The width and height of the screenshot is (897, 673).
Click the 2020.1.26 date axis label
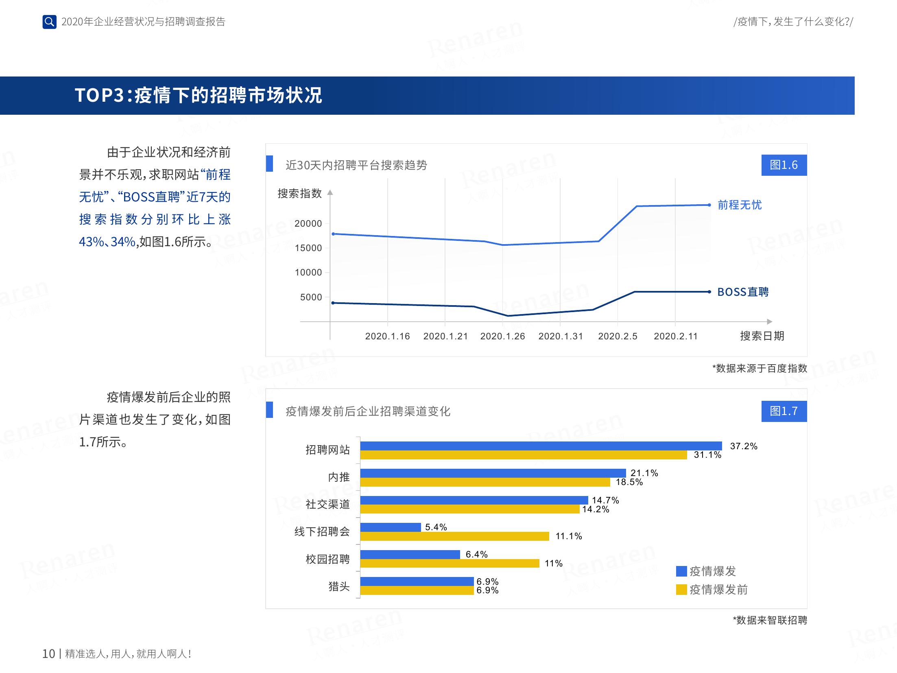coord(502,336)
